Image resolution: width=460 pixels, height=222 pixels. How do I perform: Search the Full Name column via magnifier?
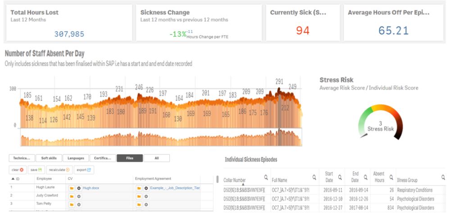pos(314,177)
